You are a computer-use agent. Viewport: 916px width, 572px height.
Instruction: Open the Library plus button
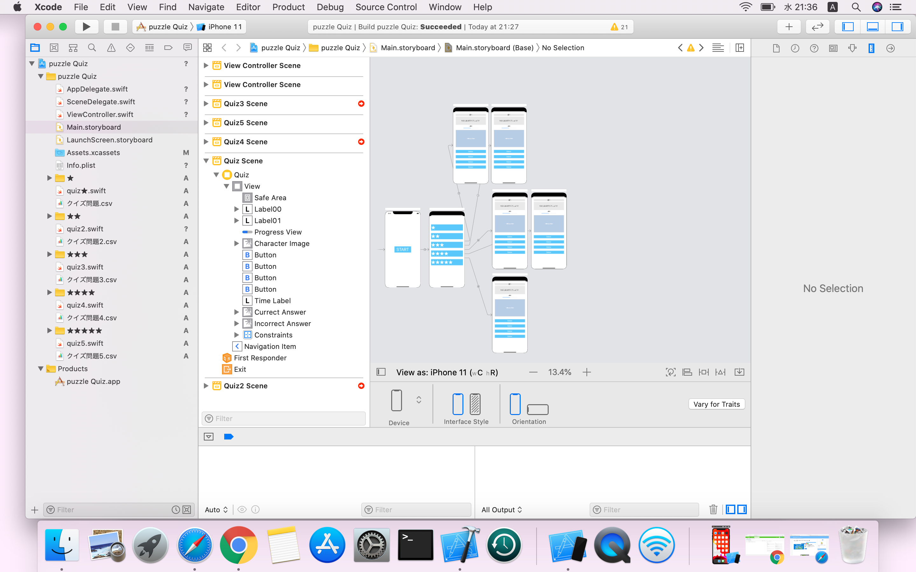click(x=789, y=26)
